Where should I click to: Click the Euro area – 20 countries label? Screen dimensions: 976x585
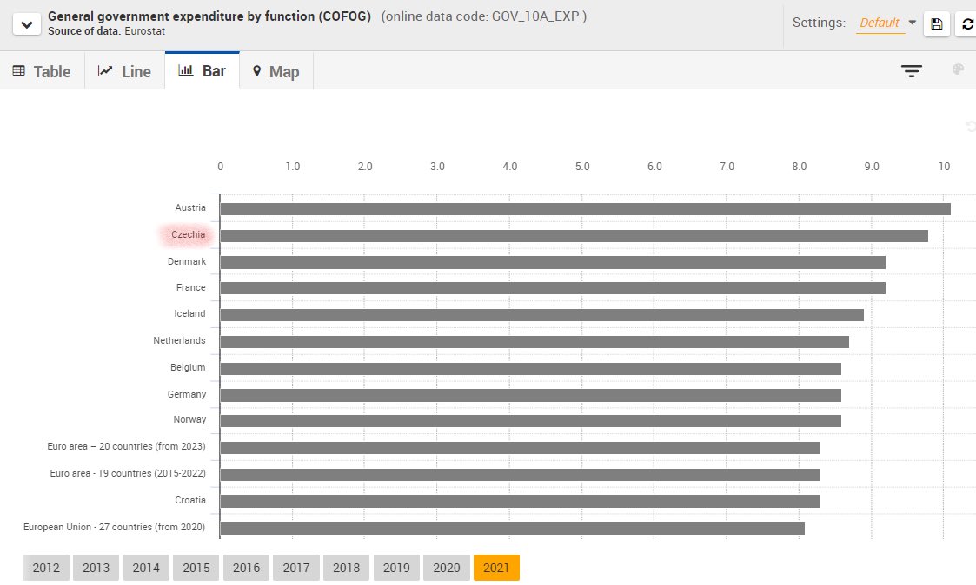pyautogui.click(x=126, y=446)
